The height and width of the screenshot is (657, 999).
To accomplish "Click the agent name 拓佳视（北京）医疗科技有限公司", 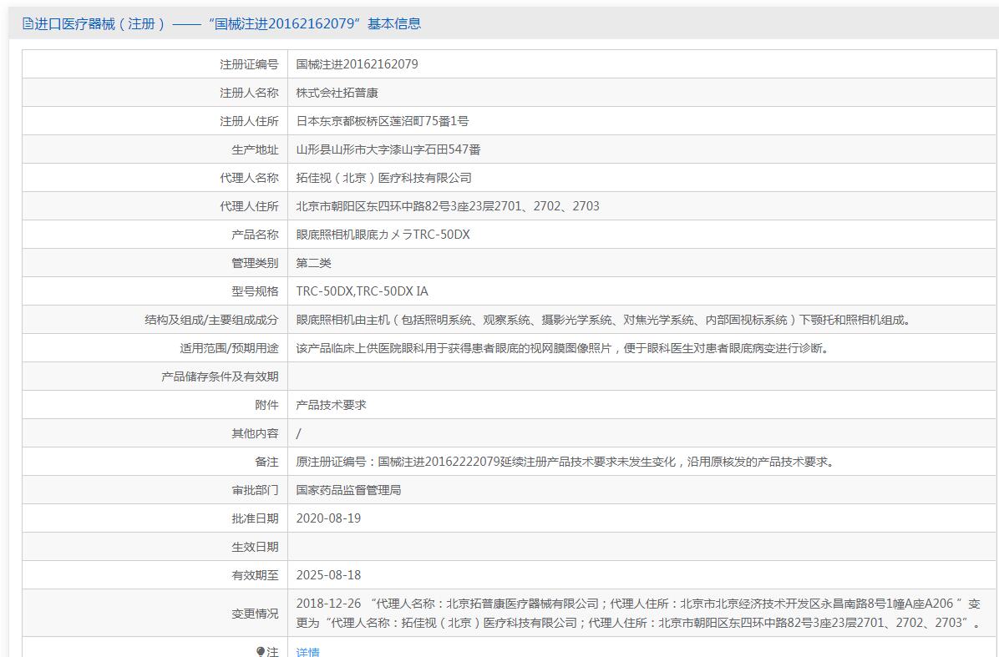I will [383, 178].
